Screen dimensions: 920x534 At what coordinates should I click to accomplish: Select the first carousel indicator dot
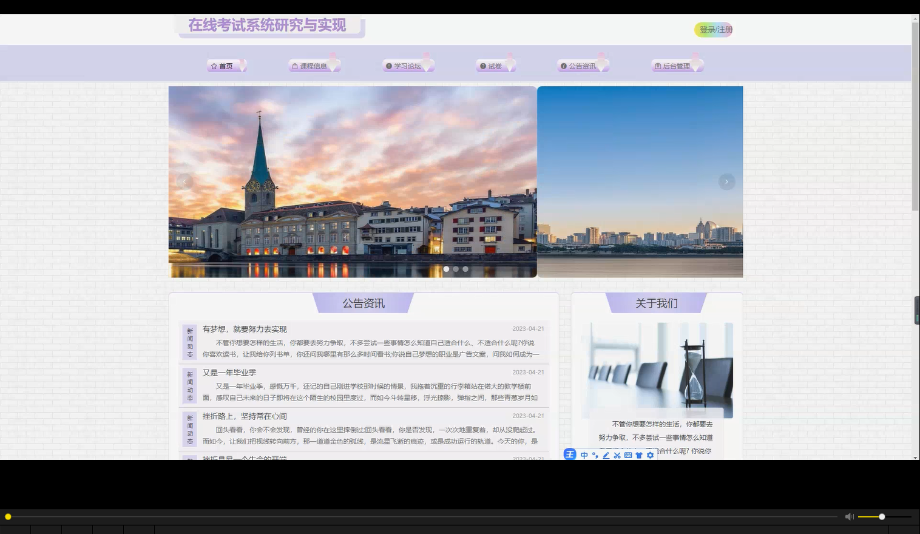(x=446, y=269)
